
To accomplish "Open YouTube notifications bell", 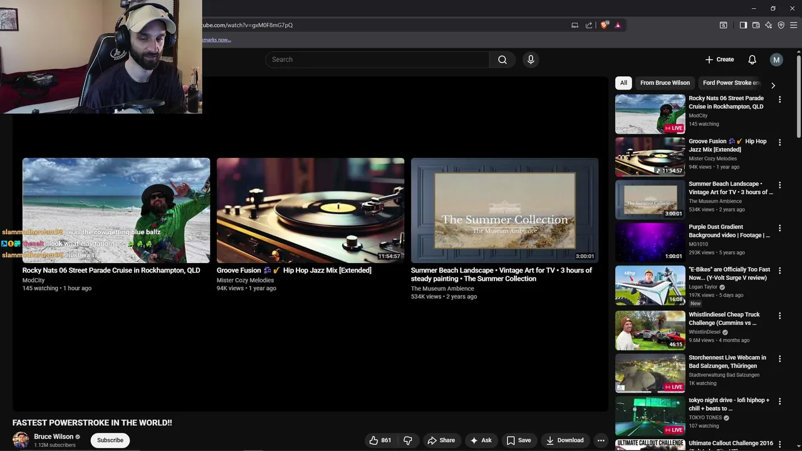I will click(752, 60).
